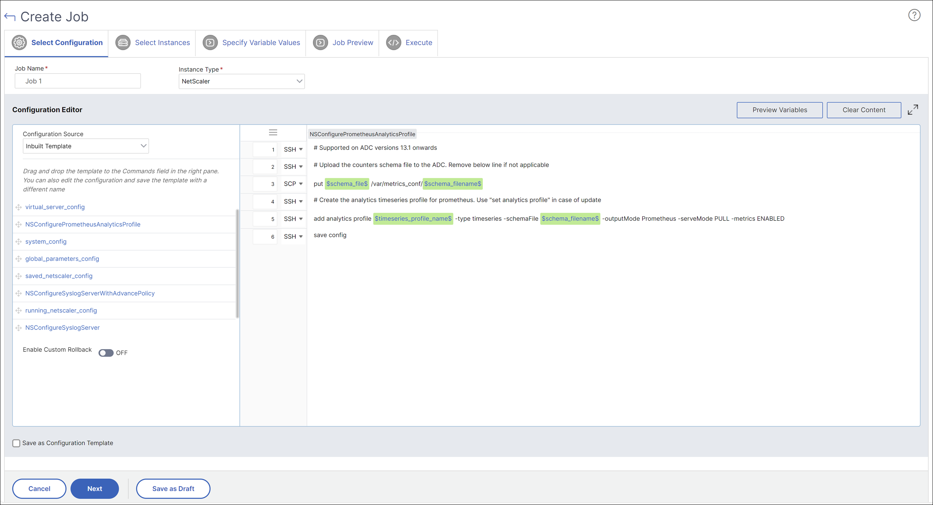
Task: Check Save as Configuration Template
Action: coord(16,443)
